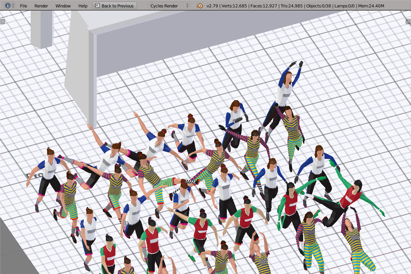The height and width of the screenshot is (274, 411).
Task: Click the Mem:24.40M statistic
Action: tap(371, 6)
